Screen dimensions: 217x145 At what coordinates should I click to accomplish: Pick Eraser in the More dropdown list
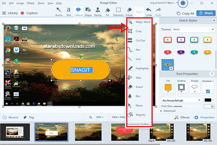pos(139,87)
